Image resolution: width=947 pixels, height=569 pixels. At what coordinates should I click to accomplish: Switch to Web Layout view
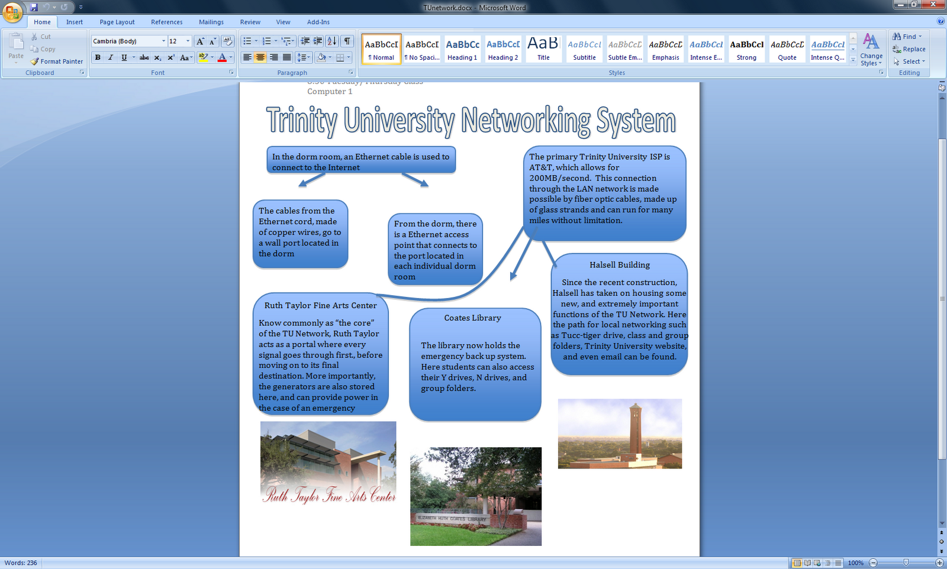pyautogui.click(x=817, y=563)
